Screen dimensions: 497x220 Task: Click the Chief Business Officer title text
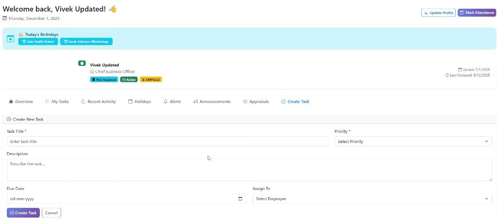pyautogui.click(x=115, y=72)
